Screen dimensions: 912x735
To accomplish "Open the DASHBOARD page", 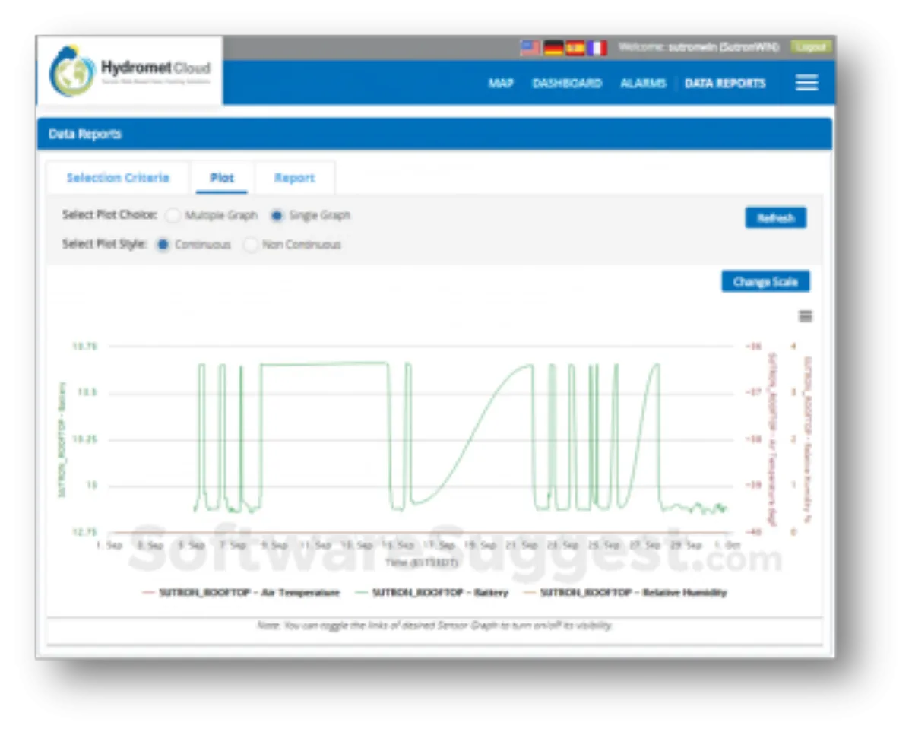I will 567,84.
